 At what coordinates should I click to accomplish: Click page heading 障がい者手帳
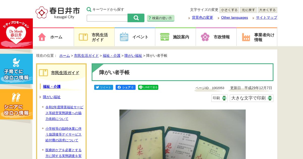pos(114,72)
